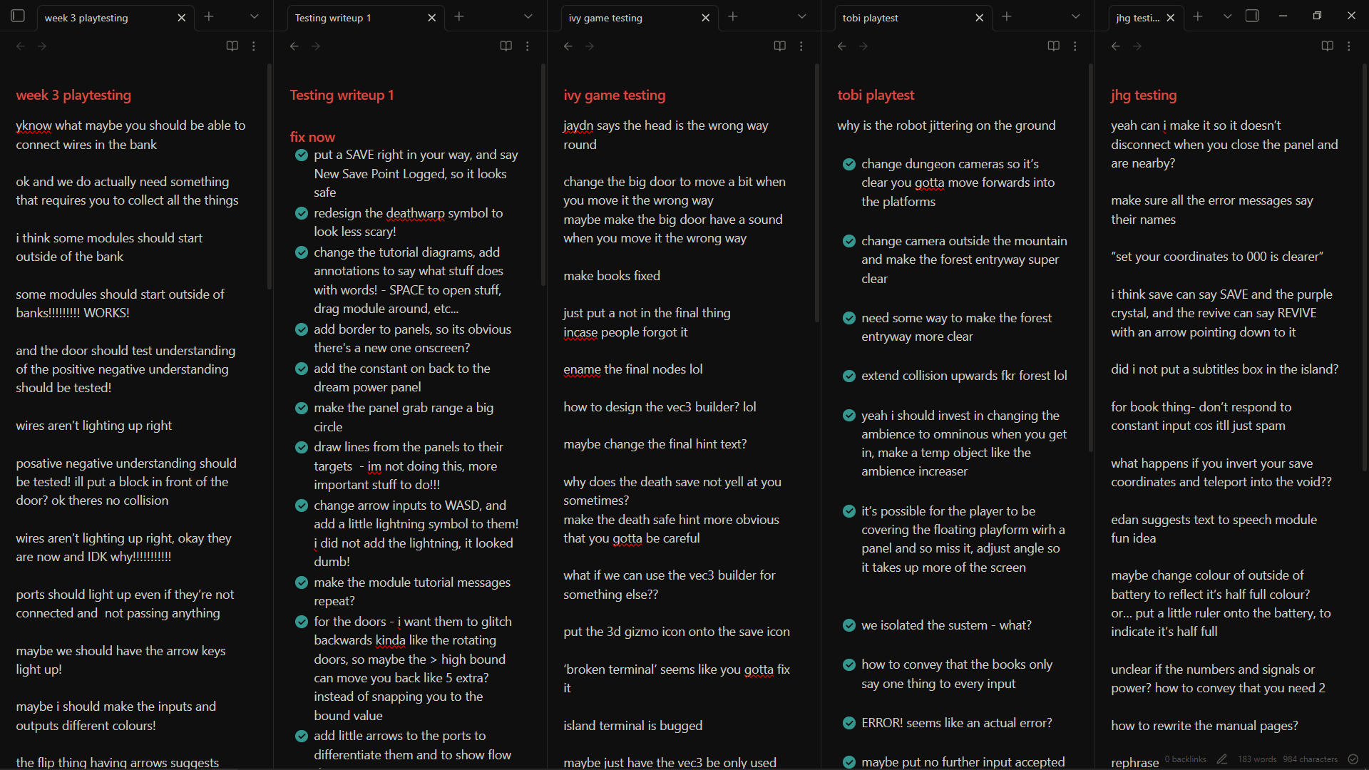The width and height of the screenshot is (1369, 770).
Task: Select the tobi playtest tab
Action: (x=898, y=18)
